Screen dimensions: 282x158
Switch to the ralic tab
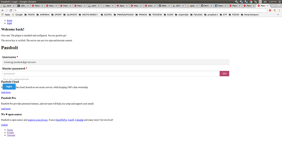click(x=22, y=6)
